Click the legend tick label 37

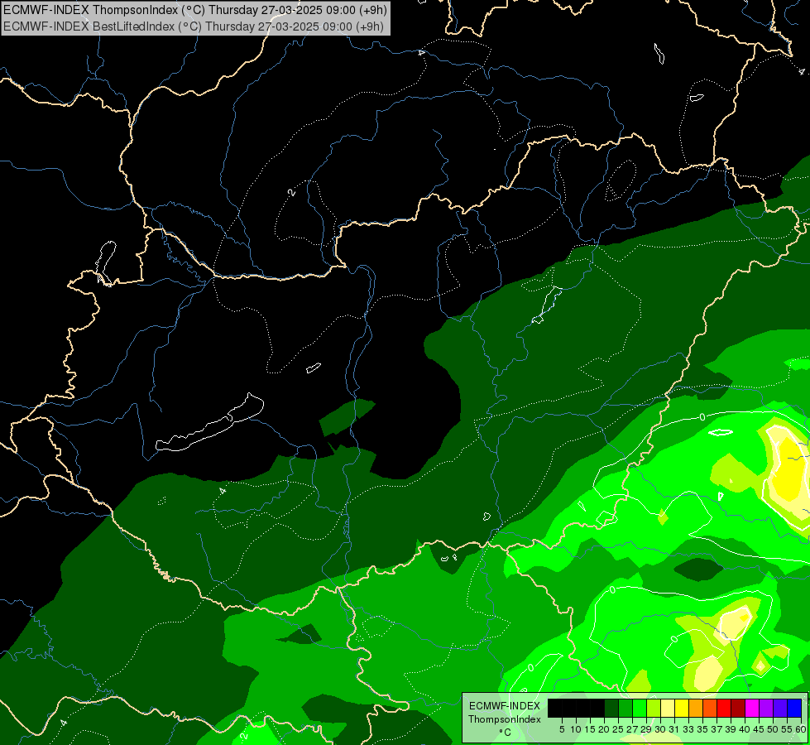[717, 729]
